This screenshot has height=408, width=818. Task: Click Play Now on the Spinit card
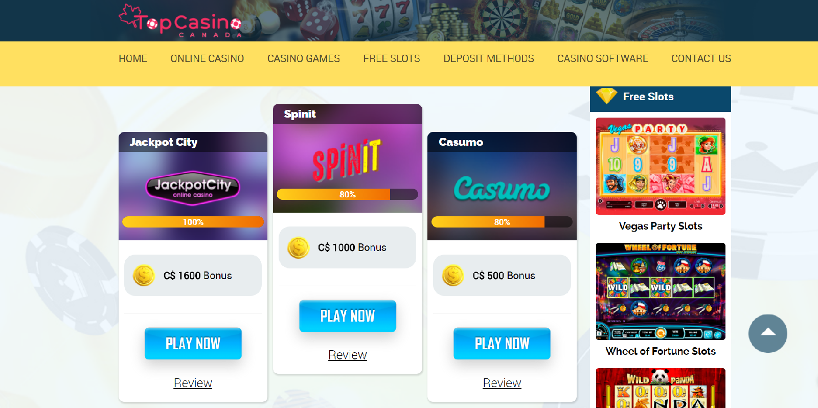click(x=348, y=316)
